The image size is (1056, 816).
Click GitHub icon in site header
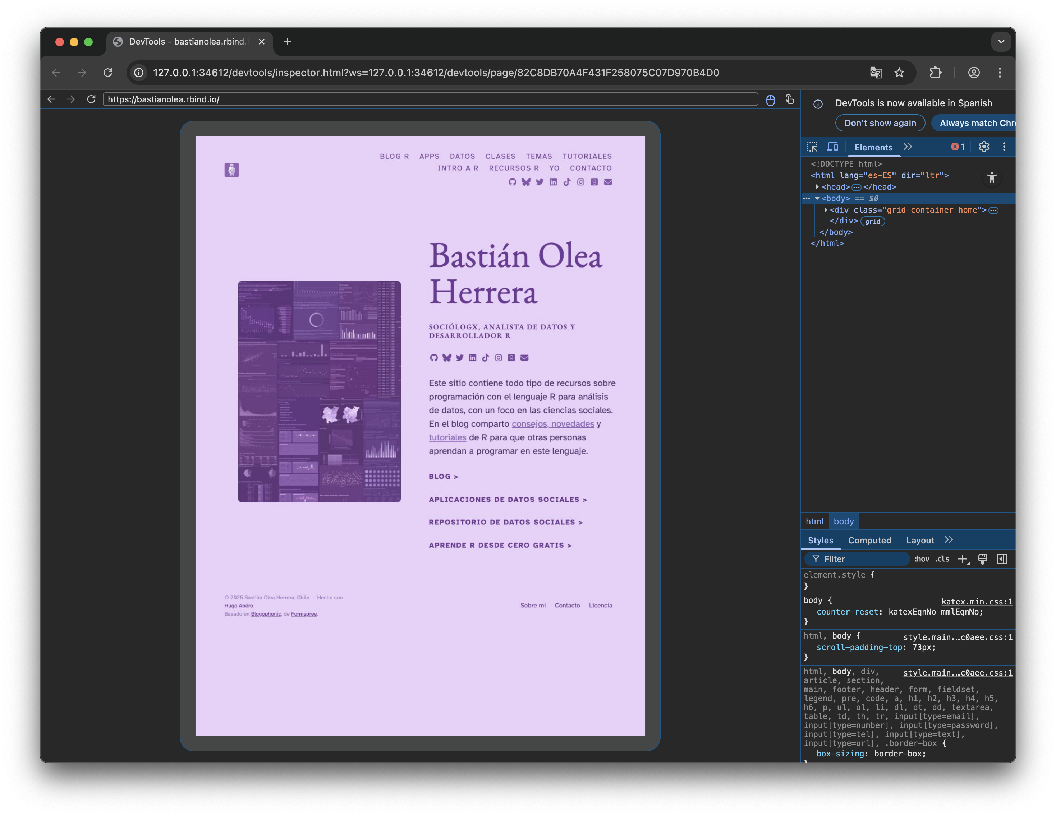(x=513, y=182)
